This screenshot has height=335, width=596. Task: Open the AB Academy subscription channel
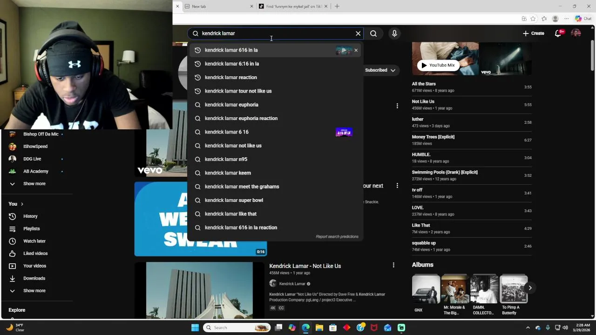click(x=36, y=171)
